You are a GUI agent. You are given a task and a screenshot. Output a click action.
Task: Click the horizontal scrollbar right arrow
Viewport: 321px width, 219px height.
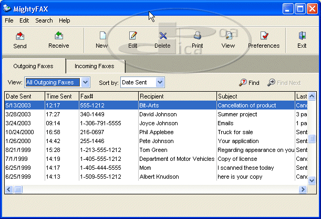(302, 189)
